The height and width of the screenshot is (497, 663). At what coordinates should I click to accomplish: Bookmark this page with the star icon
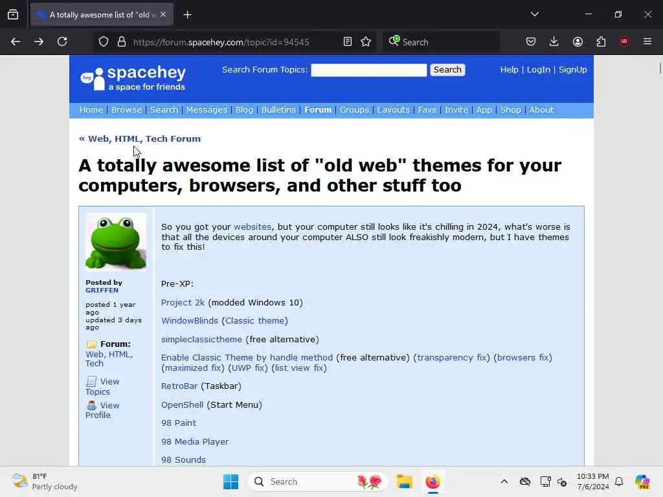[366, 42]
